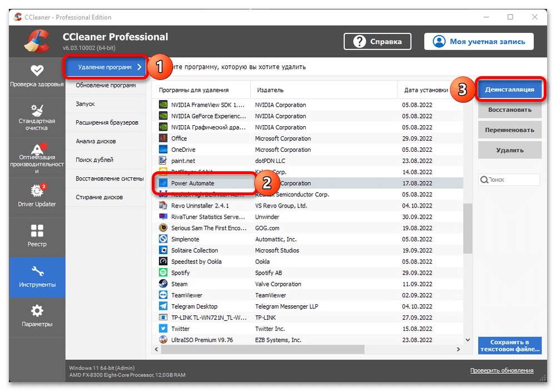This screenshot has height=391, width=556.
Task: Click publisher GOG.com cell
Action: pyautogui.click(x=267, y=228)
